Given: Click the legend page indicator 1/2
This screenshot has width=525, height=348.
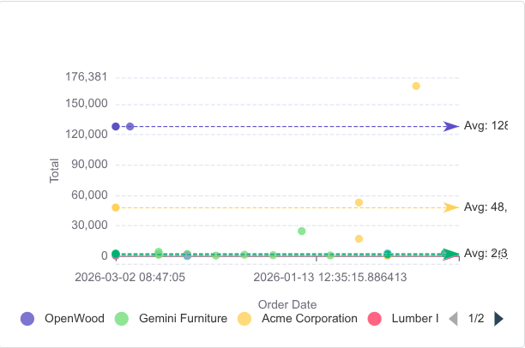Looking at the screenshot, I should tap(476, 319).
